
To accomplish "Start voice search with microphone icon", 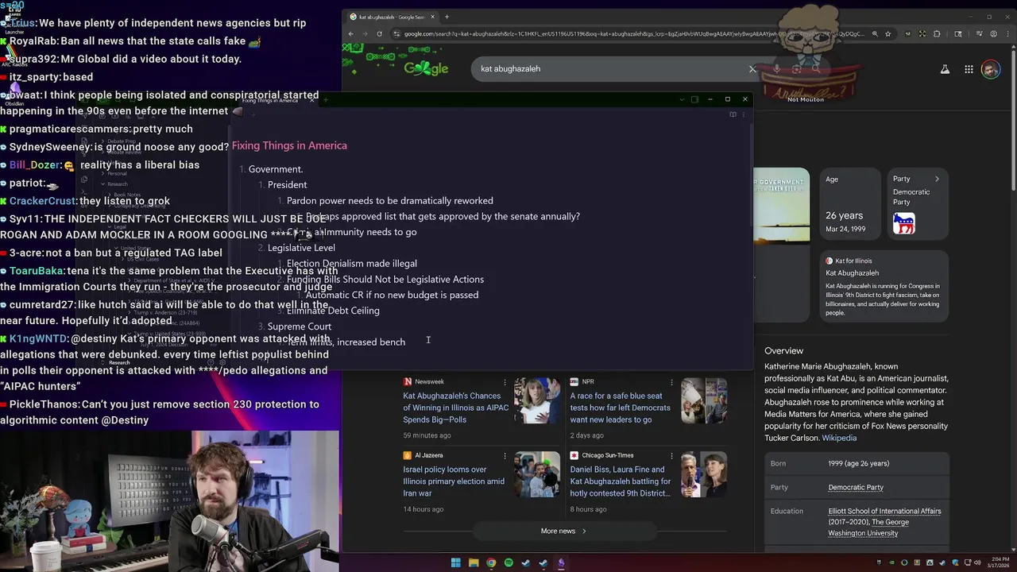I will [x=776, y=69].
